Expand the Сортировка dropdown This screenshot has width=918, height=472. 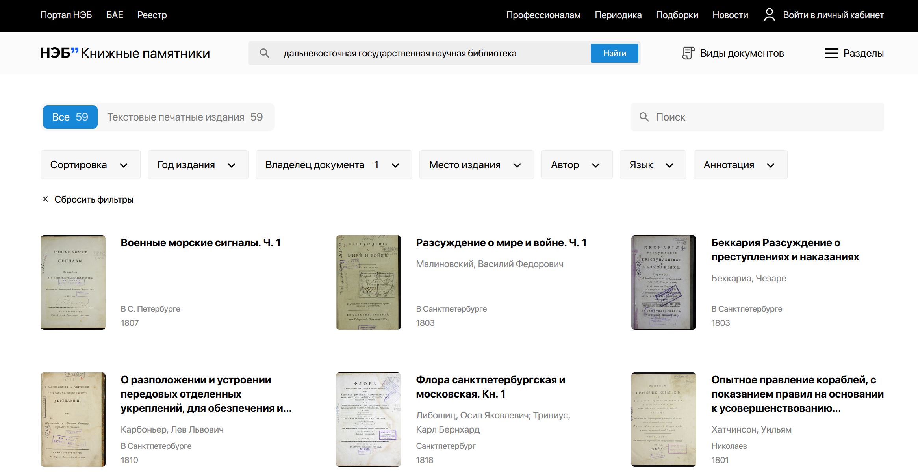pyautogui.click(x=90, y=165)
